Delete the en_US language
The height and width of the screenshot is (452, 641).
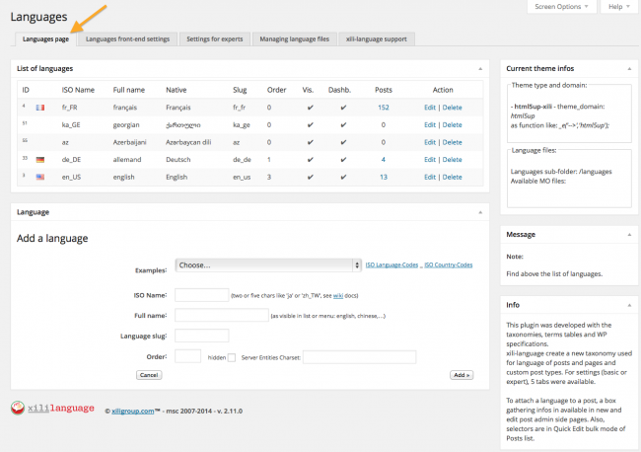click(x=452, y=177)
